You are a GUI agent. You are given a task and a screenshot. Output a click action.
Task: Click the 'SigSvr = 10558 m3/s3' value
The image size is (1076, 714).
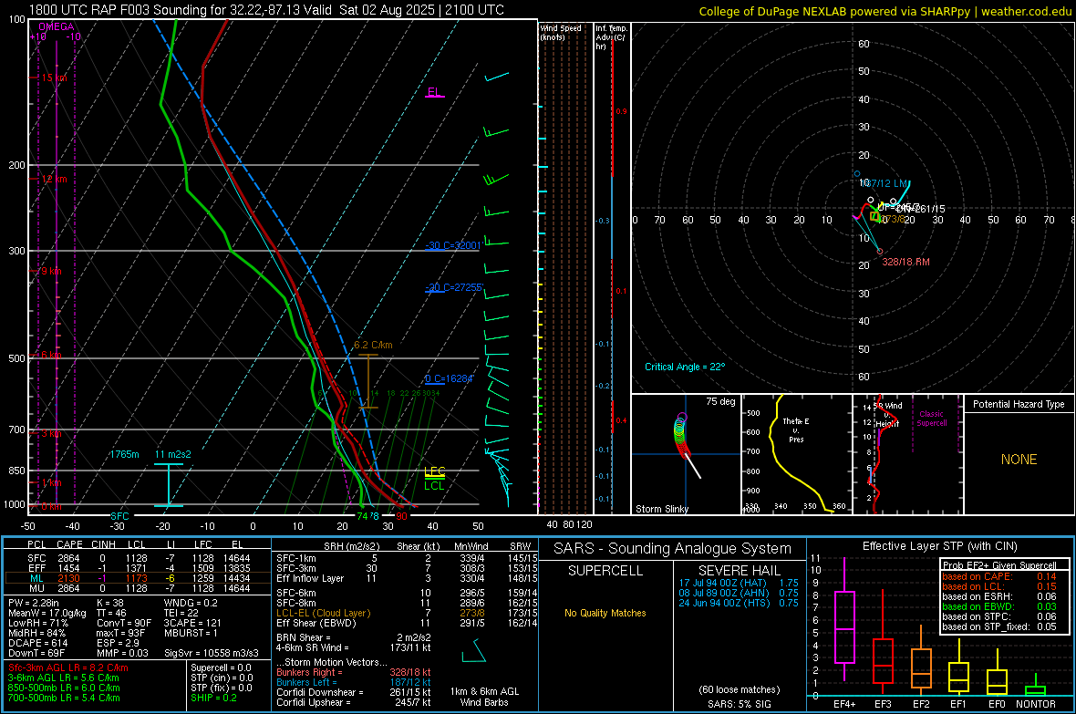pyautogui.click(x=212, y=653)
